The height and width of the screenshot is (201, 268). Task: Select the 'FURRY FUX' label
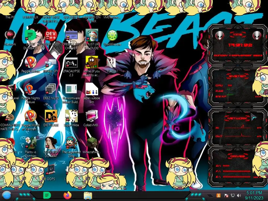click(x=30, y=17)
